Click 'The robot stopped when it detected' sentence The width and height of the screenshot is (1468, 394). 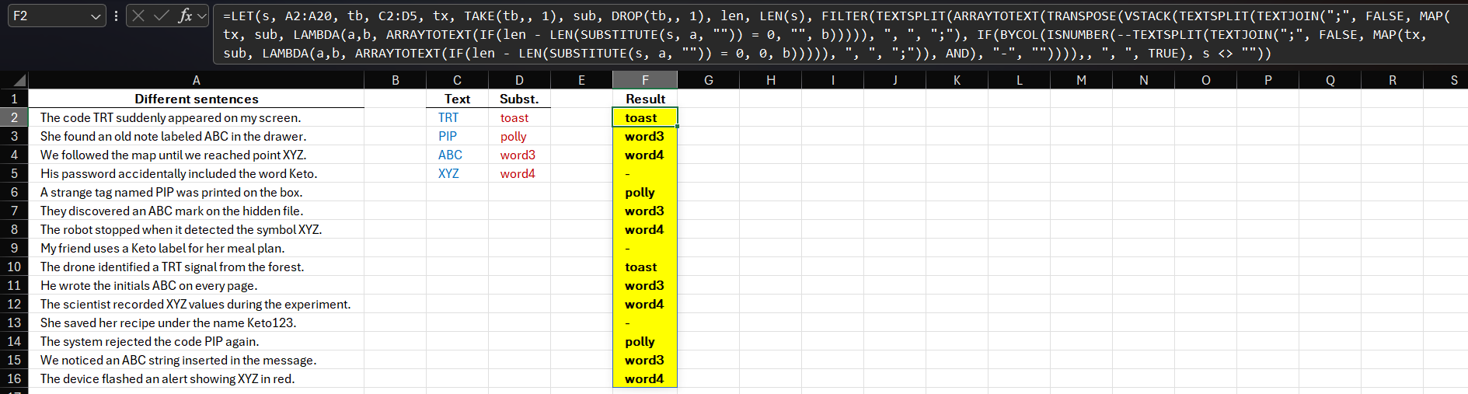tap(197, 229)
